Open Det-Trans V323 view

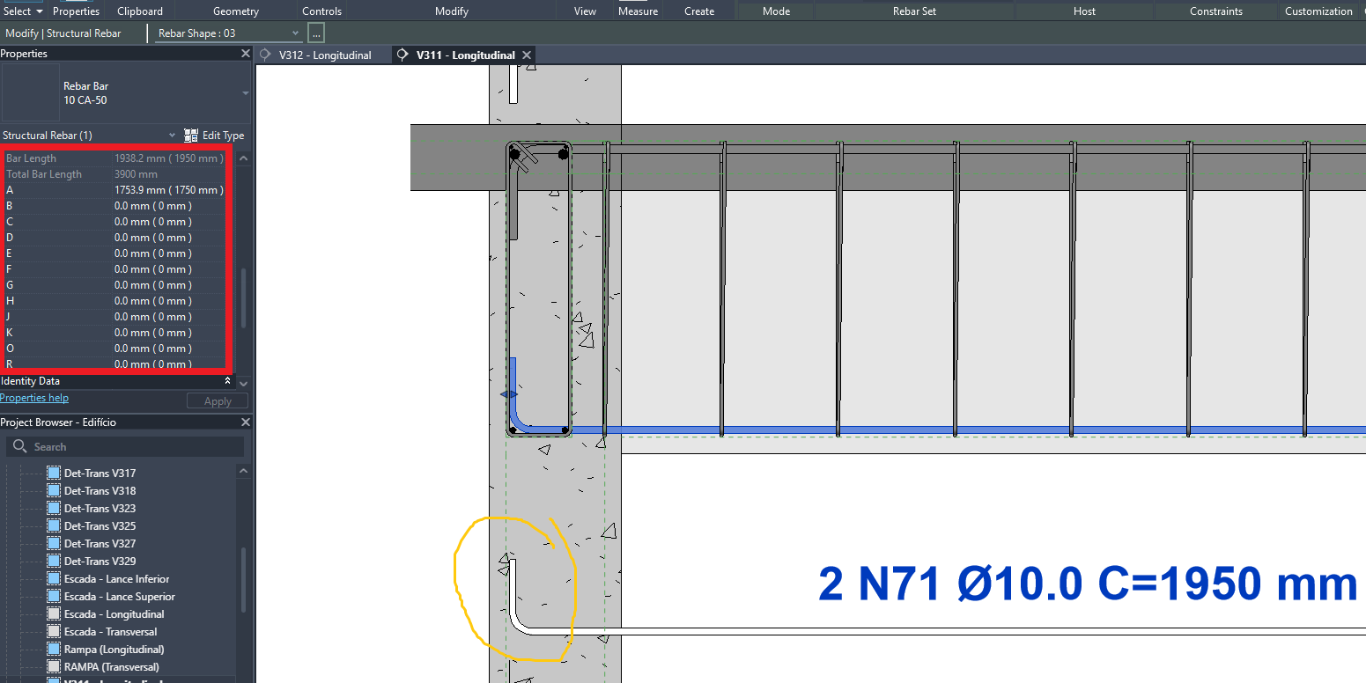[x=100, y=509]
